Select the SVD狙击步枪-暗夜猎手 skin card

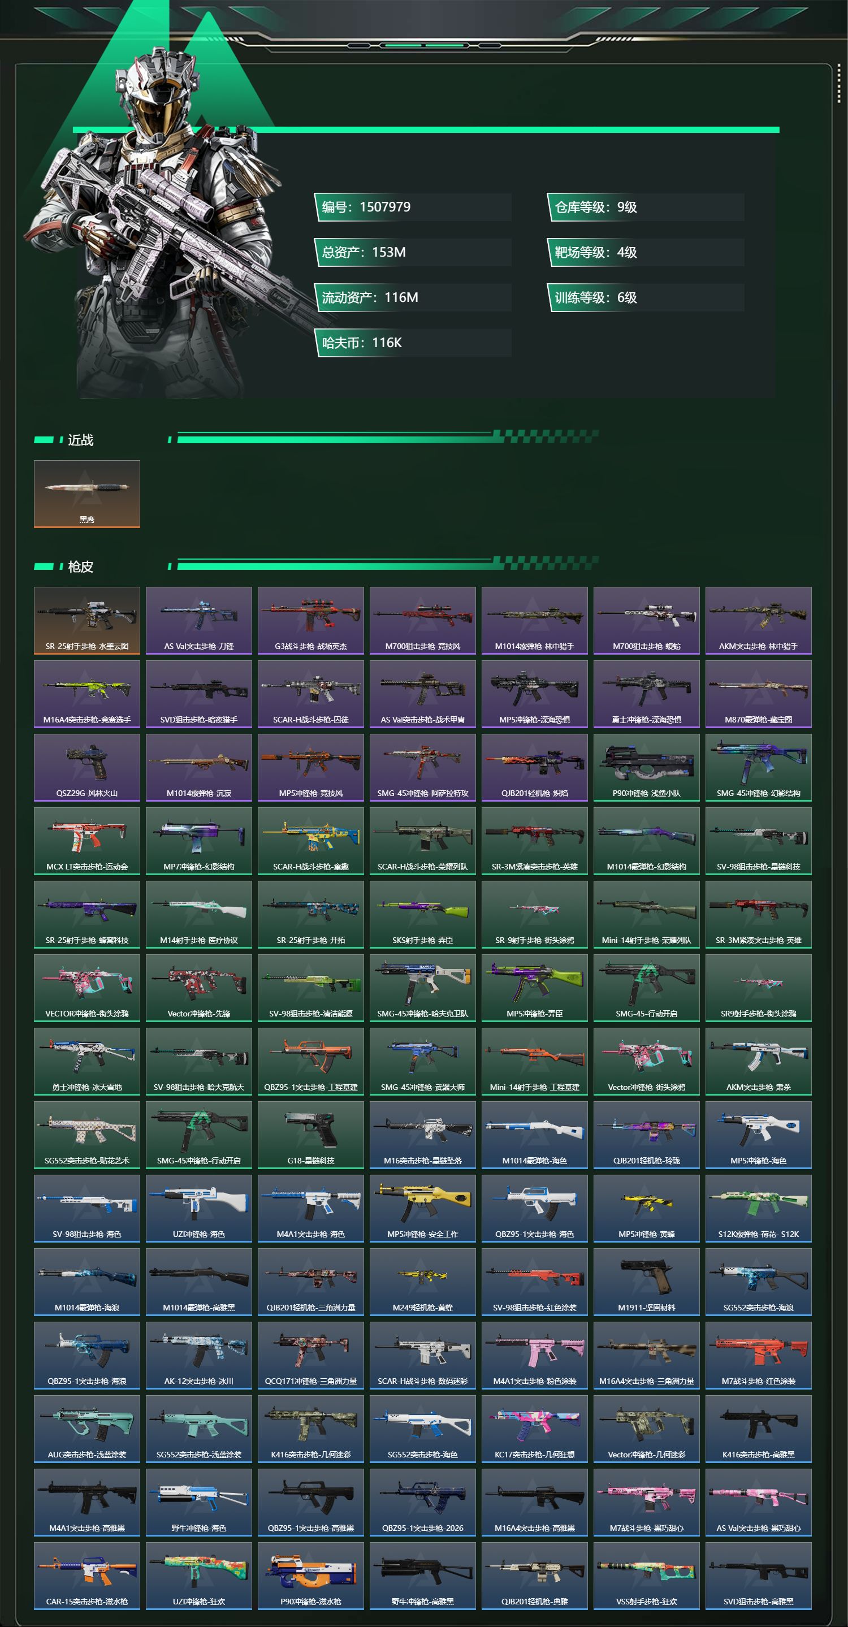[x=199, y=694]
